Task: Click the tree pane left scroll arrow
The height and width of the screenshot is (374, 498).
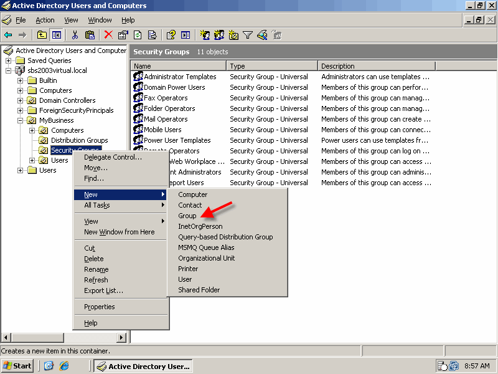Action: [6, 337]
